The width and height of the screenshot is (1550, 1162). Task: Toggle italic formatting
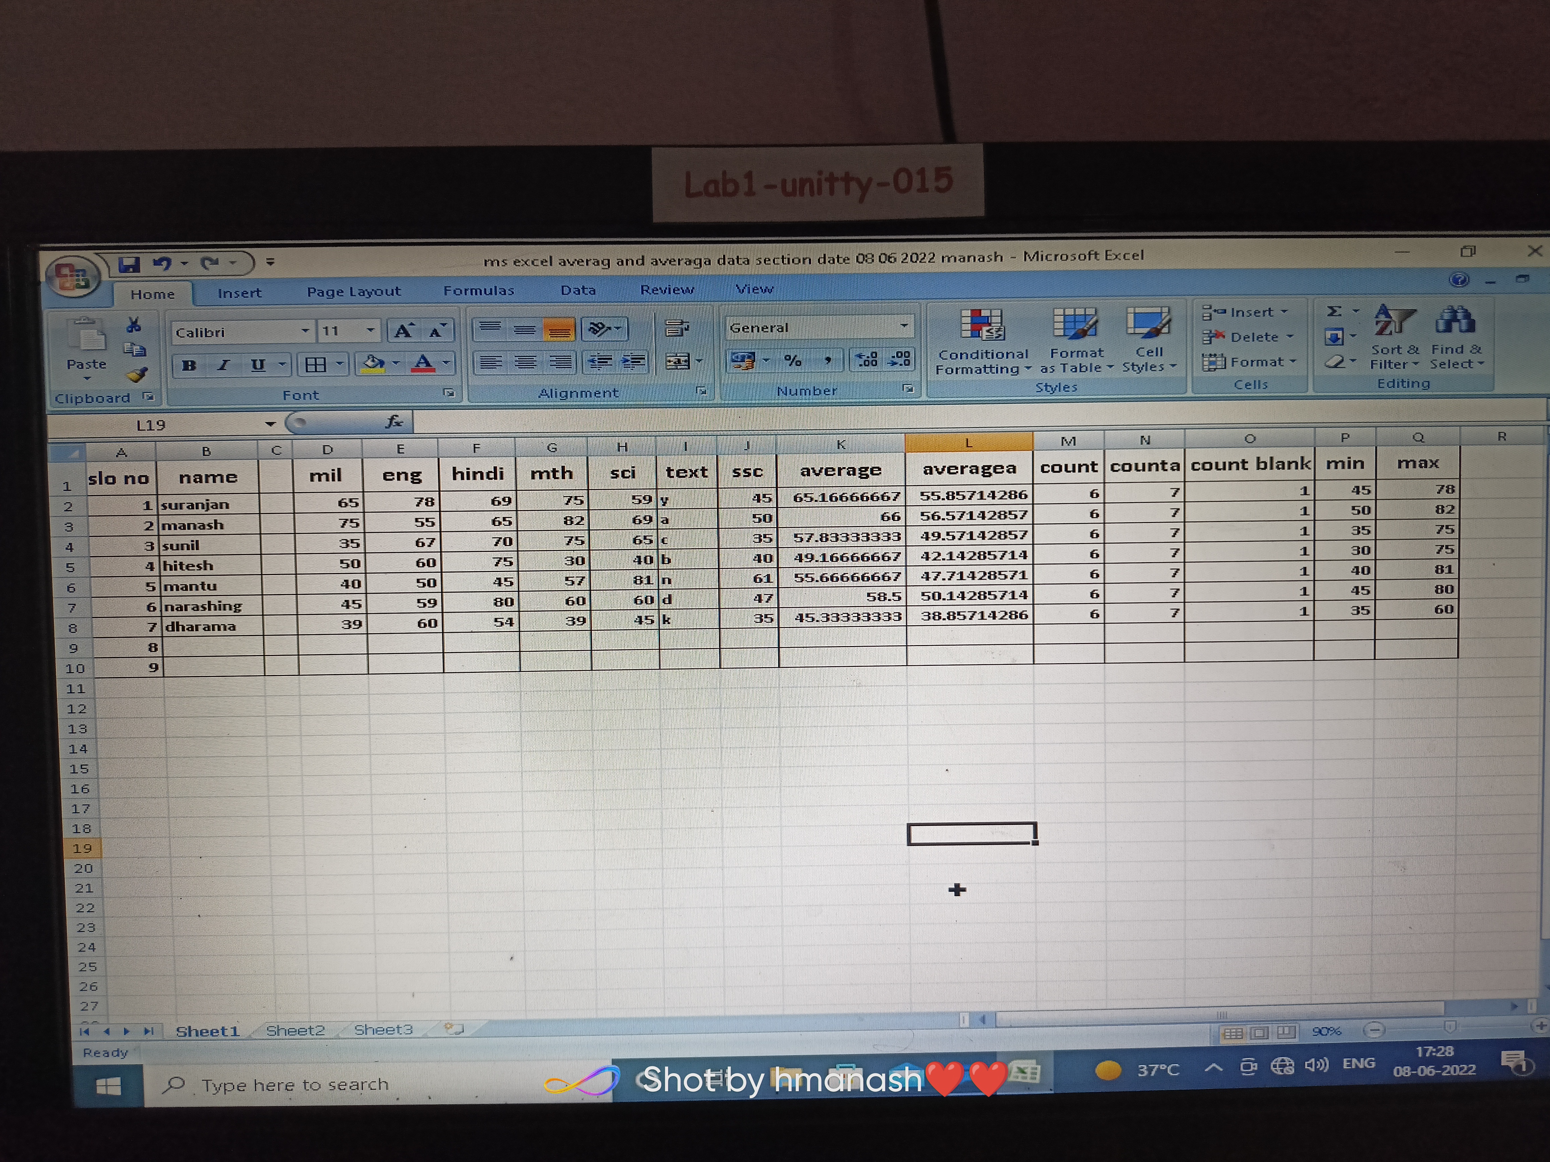224,365
